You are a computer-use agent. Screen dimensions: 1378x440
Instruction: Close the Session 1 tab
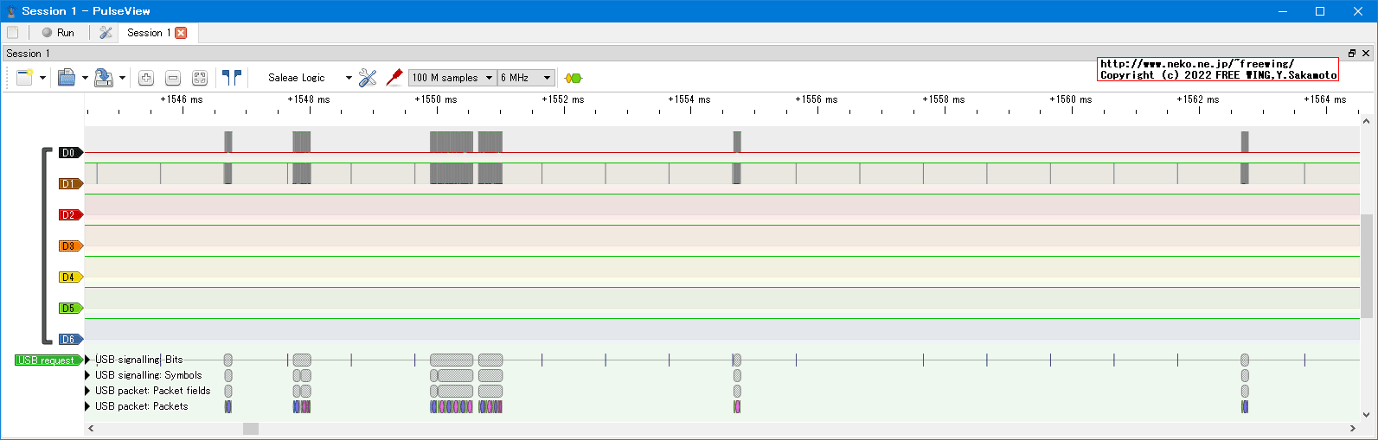coord(181,33)
